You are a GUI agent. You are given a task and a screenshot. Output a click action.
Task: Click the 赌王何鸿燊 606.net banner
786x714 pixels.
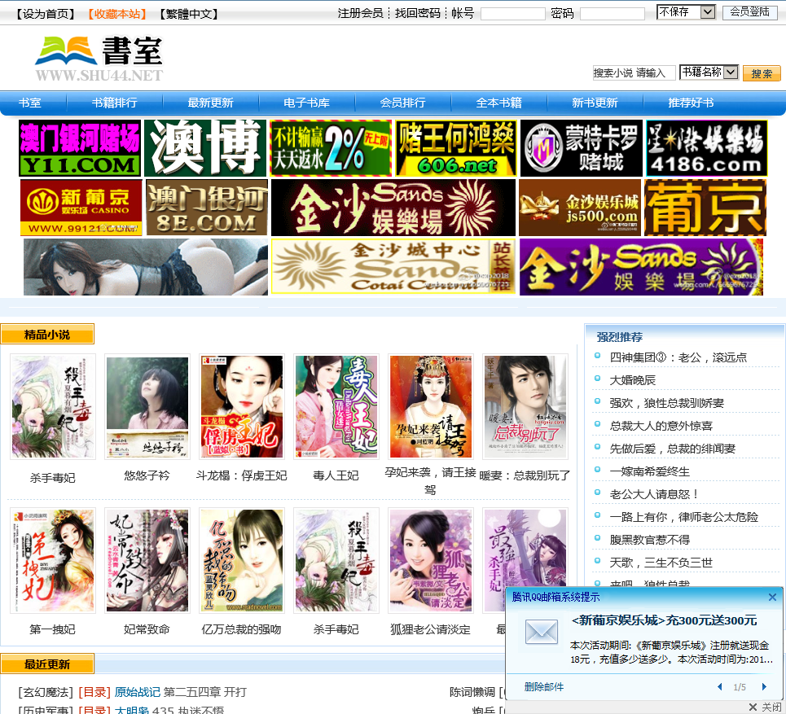tap(455, 148)
